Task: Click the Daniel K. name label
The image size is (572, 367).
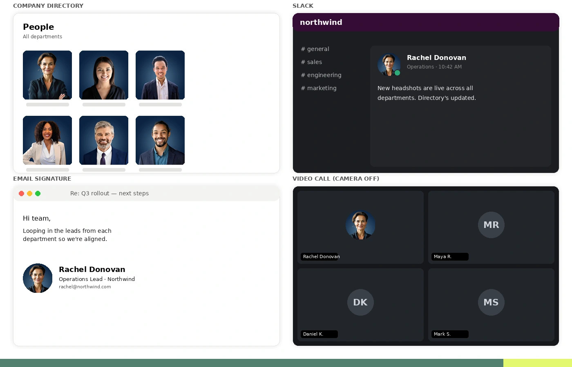Action: click(320, 334)
